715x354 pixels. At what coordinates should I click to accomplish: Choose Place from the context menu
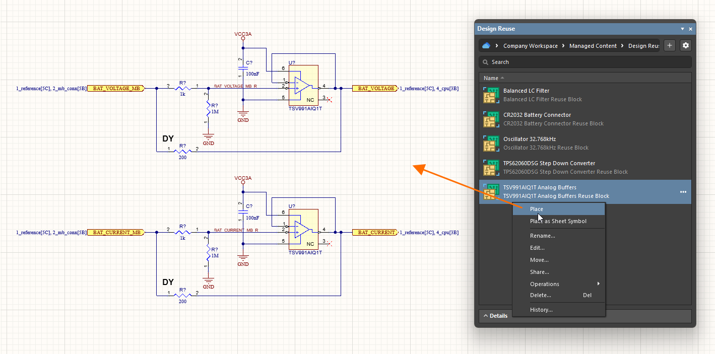point(537,209)
